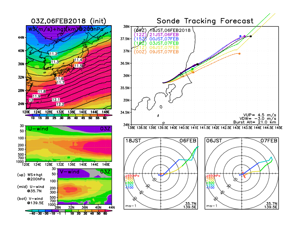This screenshot has height=230, width=297.
Task: Select legend entry '(18Z) 03JST,07FEB'
Action: [x=156, y=43]
